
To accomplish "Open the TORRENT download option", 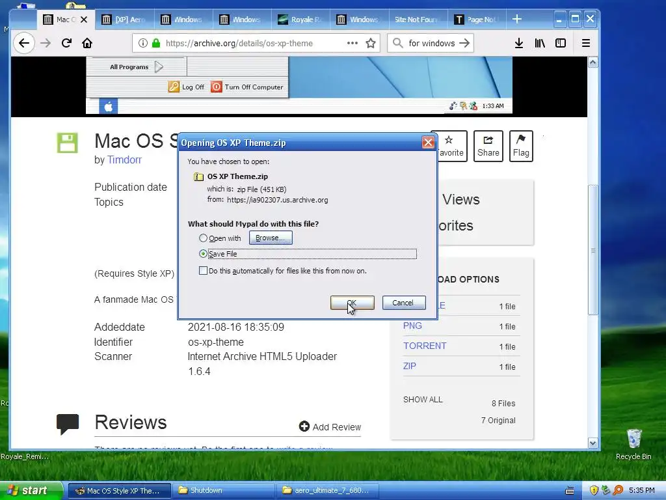I will pyautogui.click(x=425, y=346).
